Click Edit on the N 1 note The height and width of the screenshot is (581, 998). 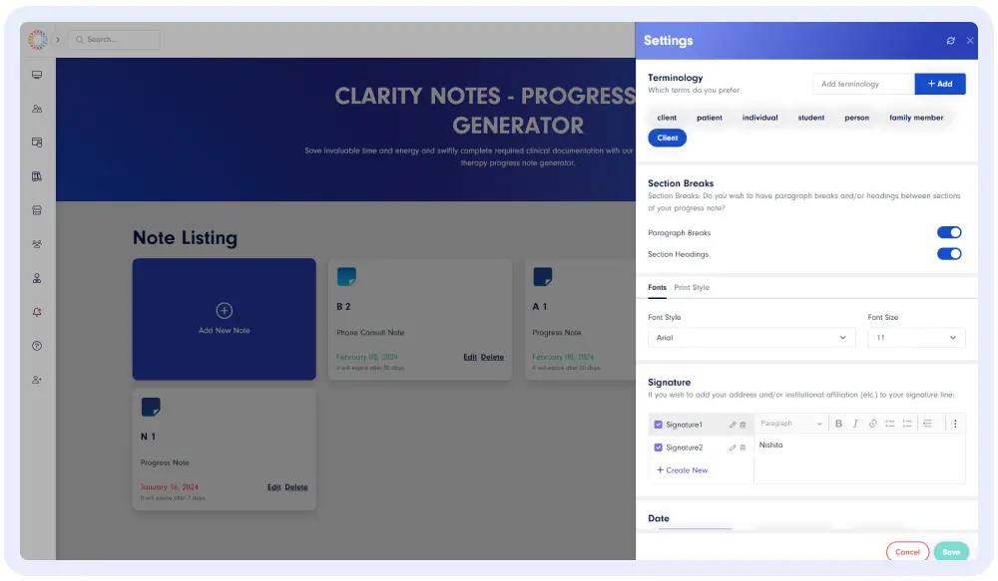click(x=273, y=487)
